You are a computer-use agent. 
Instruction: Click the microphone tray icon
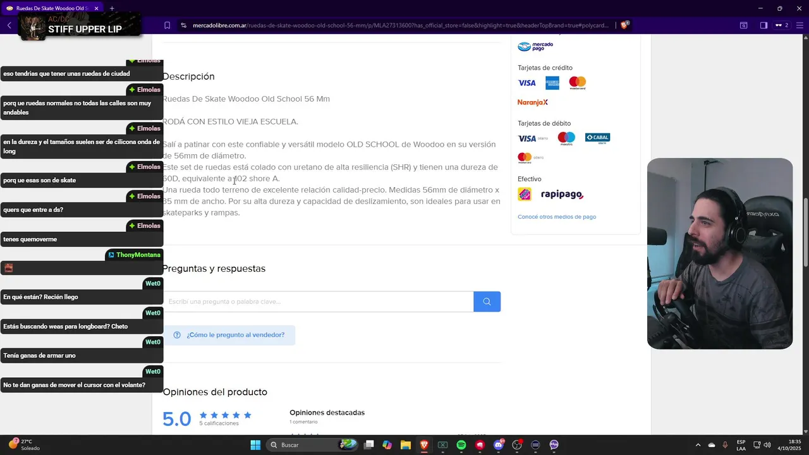tap(725, 445)
